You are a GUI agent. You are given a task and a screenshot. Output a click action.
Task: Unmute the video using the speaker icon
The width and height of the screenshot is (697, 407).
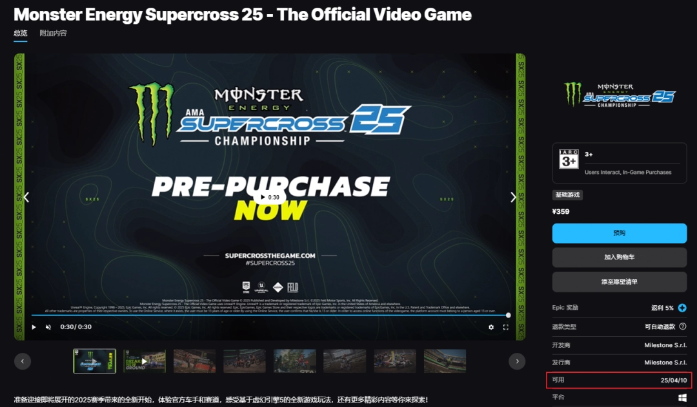[x=48, y=327]
